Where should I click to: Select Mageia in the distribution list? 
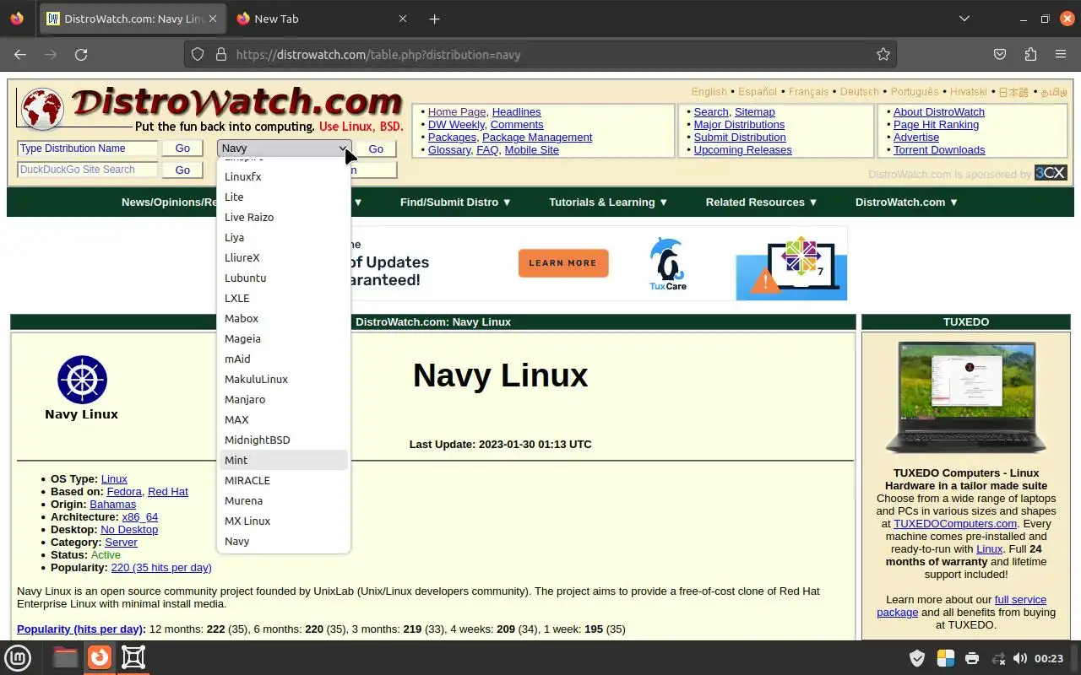pos(284,338)
